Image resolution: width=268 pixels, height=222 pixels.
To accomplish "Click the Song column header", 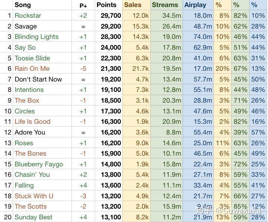I will (23, 5).
